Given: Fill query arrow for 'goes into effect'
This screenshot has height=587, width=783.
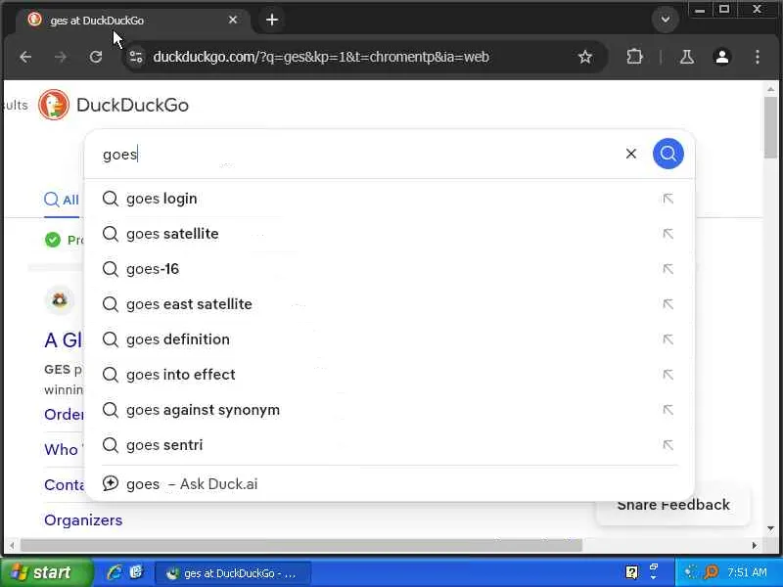Looking at the screenshot, I should 668,375.
